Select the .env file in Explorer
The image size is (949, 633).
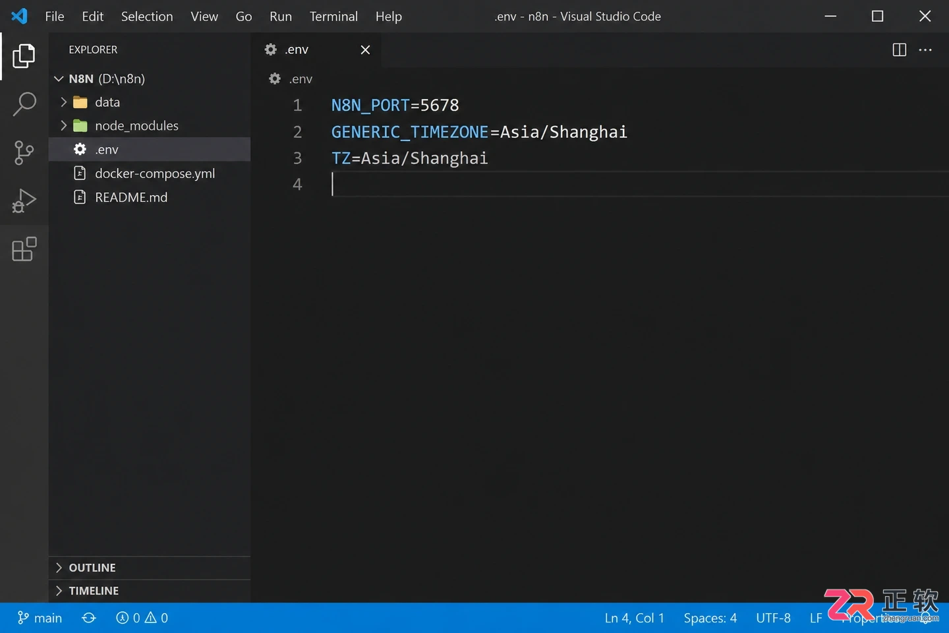[x=150, y=150]
